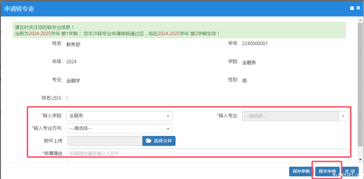This screenshot has width=364, height=179.
Task: Click the green transfer notice banner
Action: [179, 30]
